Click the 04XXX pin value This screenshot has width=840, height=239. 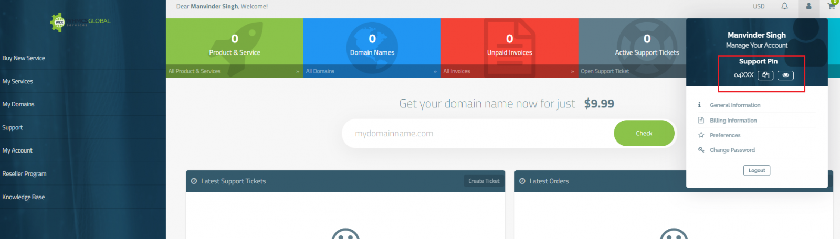click(743, 75)
